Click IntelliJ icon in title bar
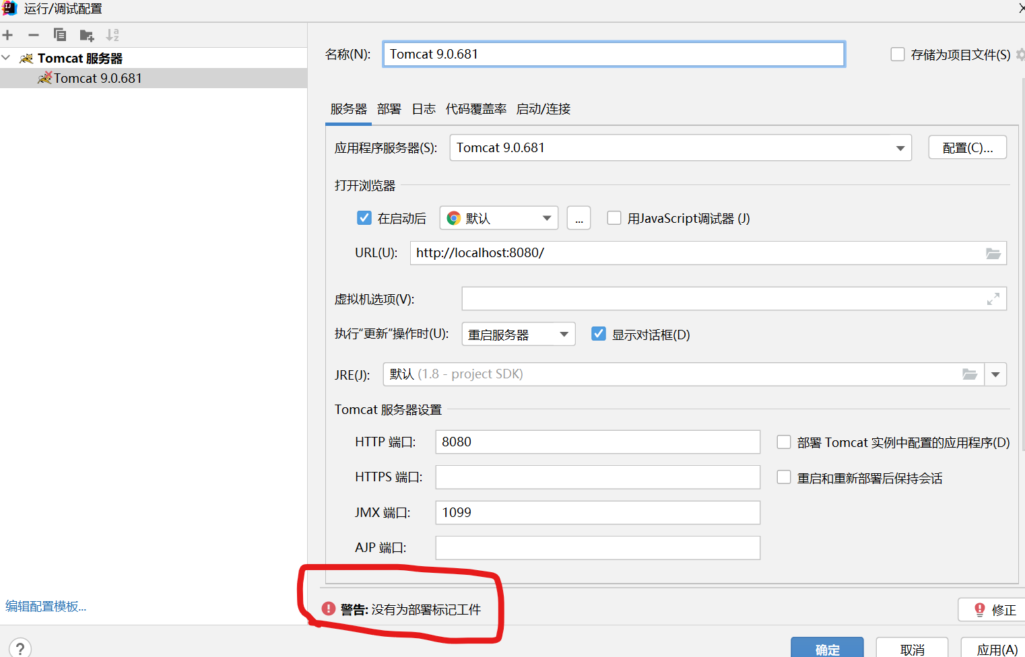1025x657 pixels. 9,9
